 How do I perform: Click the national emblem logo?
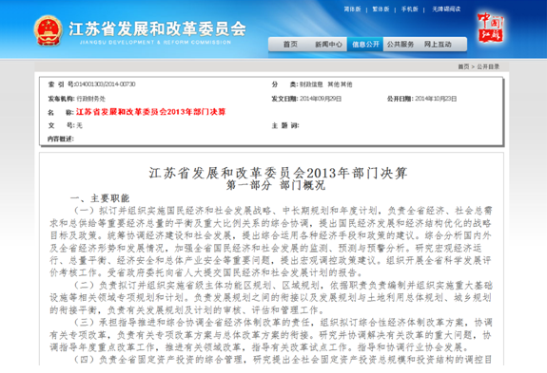click(x=49, y=30)
